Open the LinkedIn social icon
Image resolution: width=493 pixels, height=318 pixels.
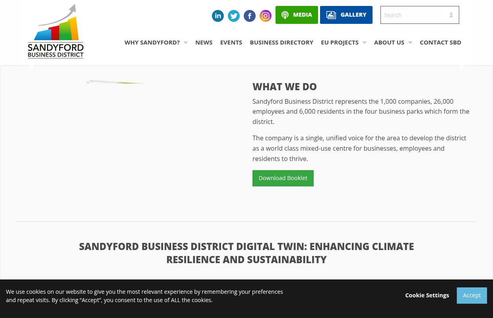(218, 16)
